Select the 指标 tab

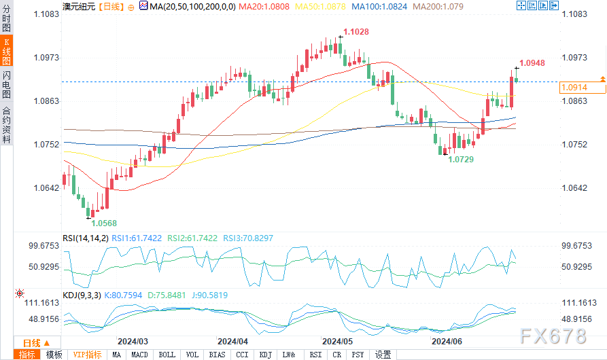coord(27,355)
